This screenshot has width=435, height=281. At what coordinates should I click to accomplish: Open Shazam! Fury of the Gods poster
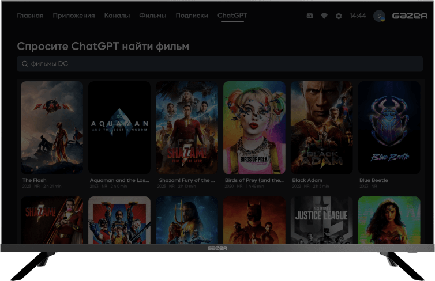click(x=187, y=128)
